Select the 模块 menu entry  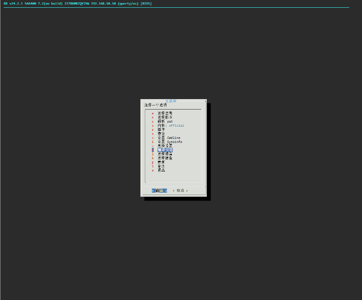coord(161,133)
